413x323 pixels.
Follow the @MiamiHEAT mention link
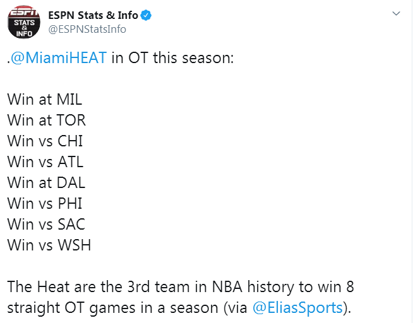(59, 57)
